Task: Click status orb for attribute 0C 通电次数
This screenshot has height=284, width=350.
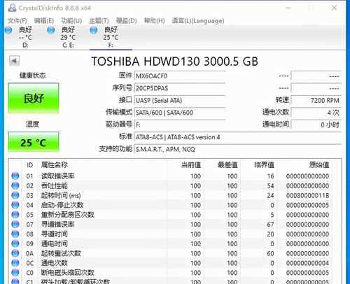Action: pos(15,263)
